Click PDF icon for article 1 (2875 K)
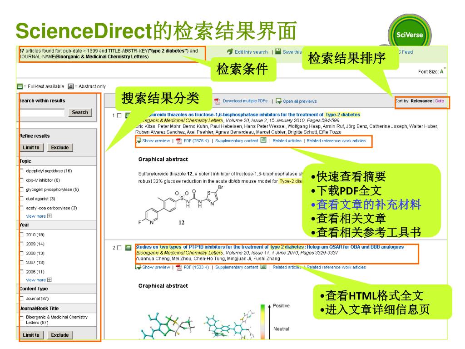 pyautogui.click(x=179, y=141)
